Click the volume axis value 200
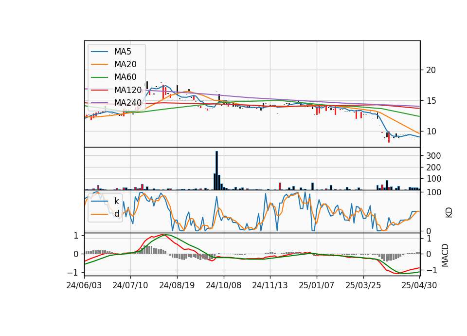This screenshot has height=336, width=467. tap(433, 168)
